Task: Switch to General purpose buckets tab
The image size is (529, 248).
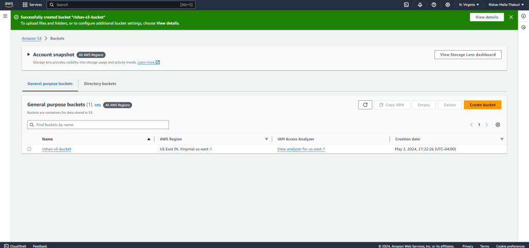Action: (50, 84)
